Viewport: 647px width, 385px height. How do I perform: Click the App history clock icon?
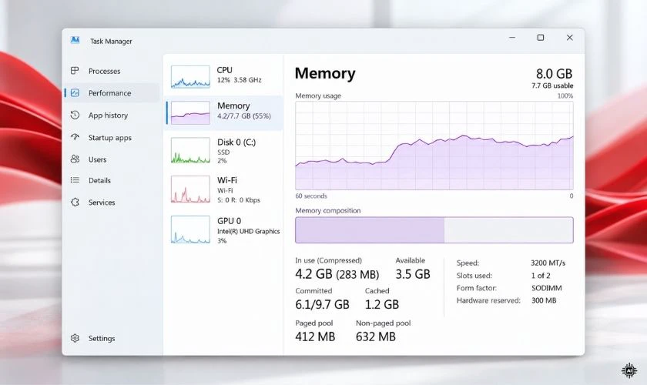[x=75, y=115]
